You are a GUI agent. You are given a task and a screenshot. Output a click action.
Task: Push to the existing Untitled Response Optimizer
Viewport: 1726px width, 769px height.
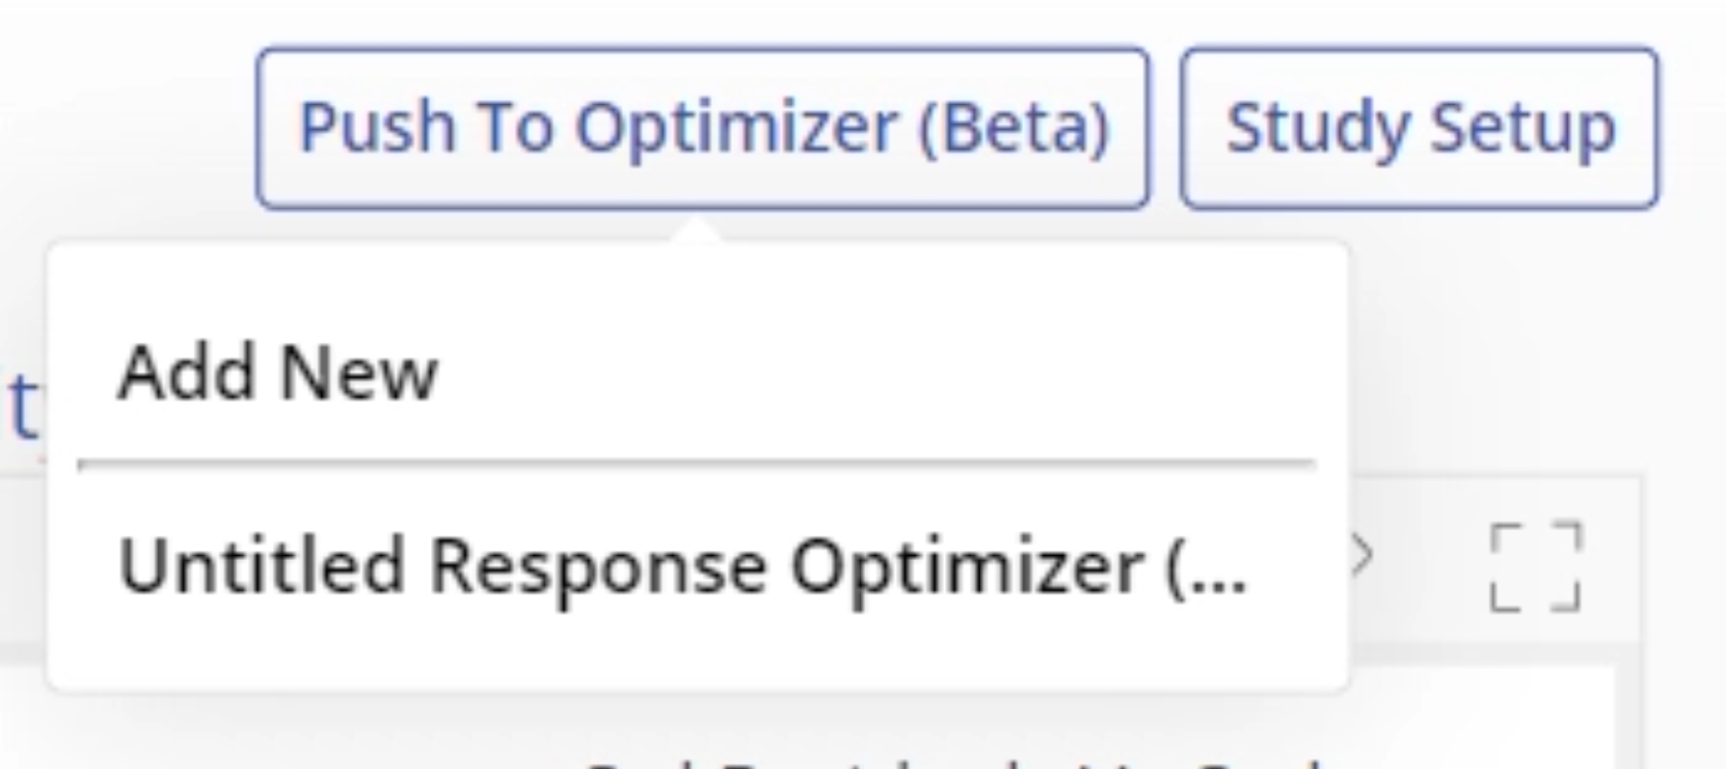click(x=682, y=567)
